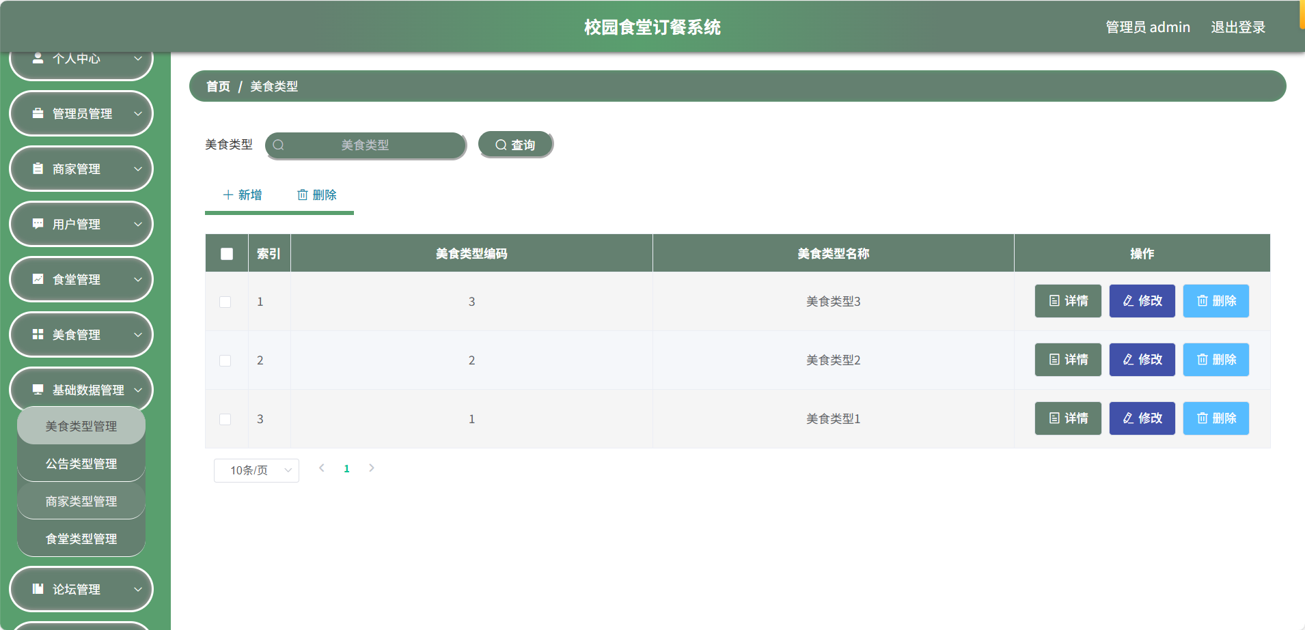Check the checkbox for the 美食类型3 row
The height and width of the screenshot is (630, 1305).
click(x=225, y=302)
